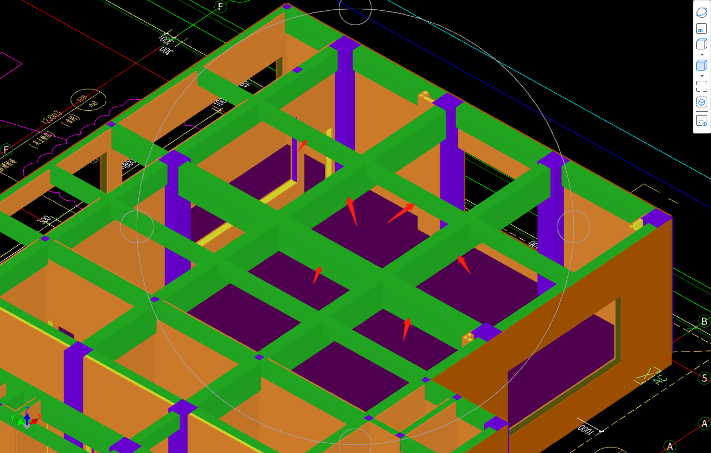The width and height of the screenshot is (711, 453).
Task: Switch to 2D view mode
Action: pyautogui.click(x=701, y=29)
